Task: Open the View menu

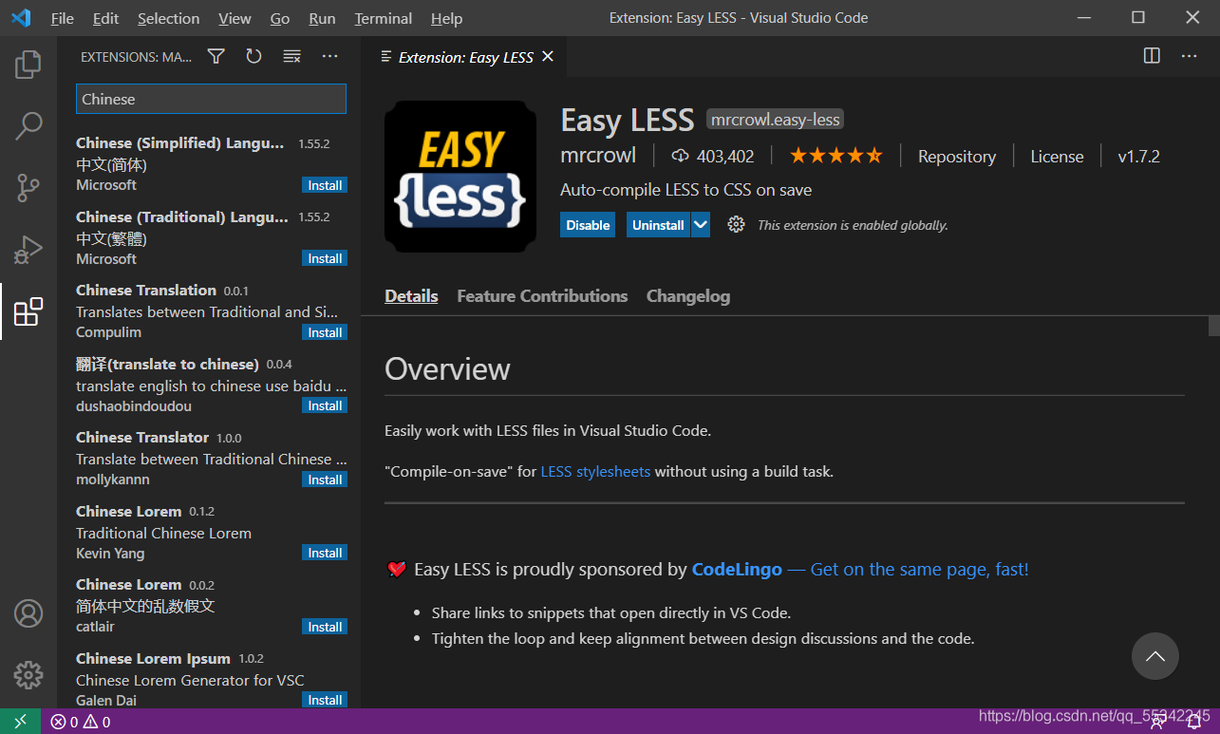Action: point(235,18)
